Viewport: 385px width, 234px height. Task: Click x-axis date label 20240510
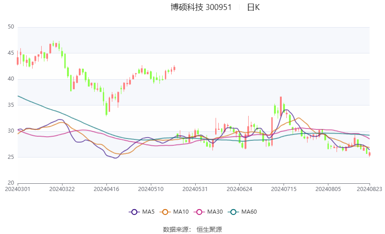coord(151,189)
